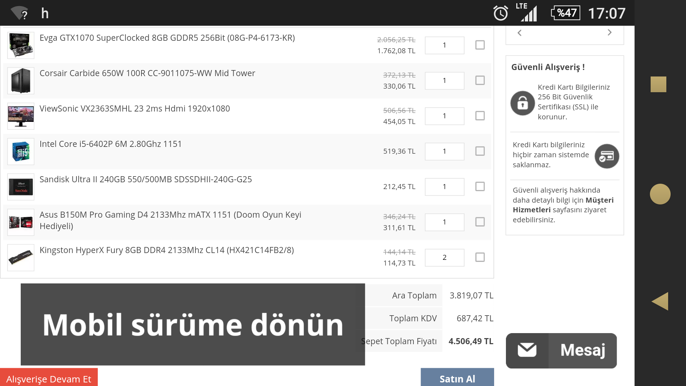Tap the 17:07 clock in status bar

click(607, 14)
